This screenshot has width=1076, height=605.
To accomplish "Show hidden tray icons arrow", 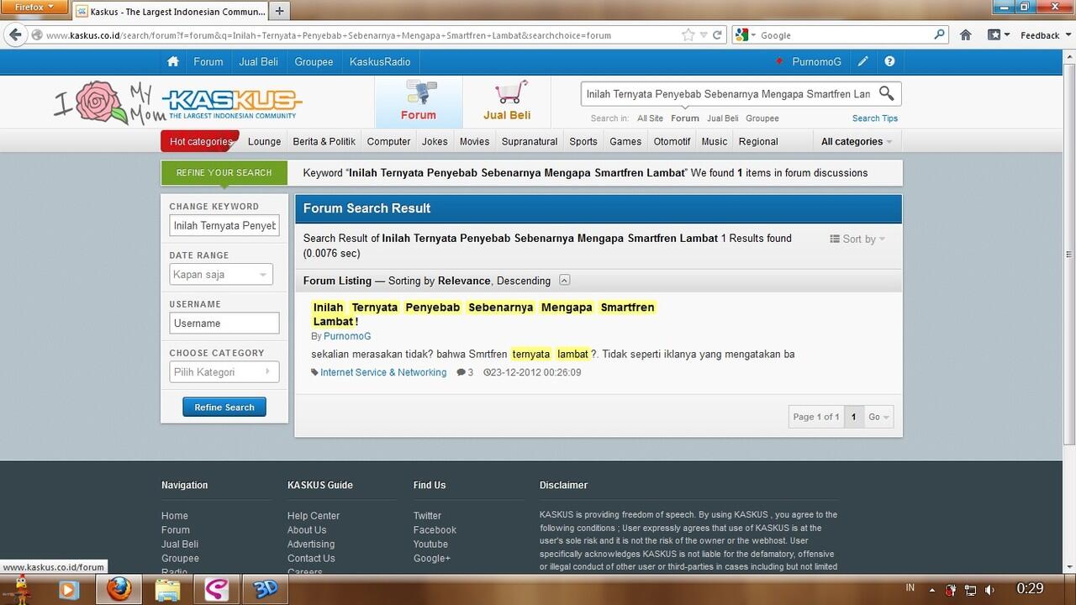I will click(x=931, y=590).
